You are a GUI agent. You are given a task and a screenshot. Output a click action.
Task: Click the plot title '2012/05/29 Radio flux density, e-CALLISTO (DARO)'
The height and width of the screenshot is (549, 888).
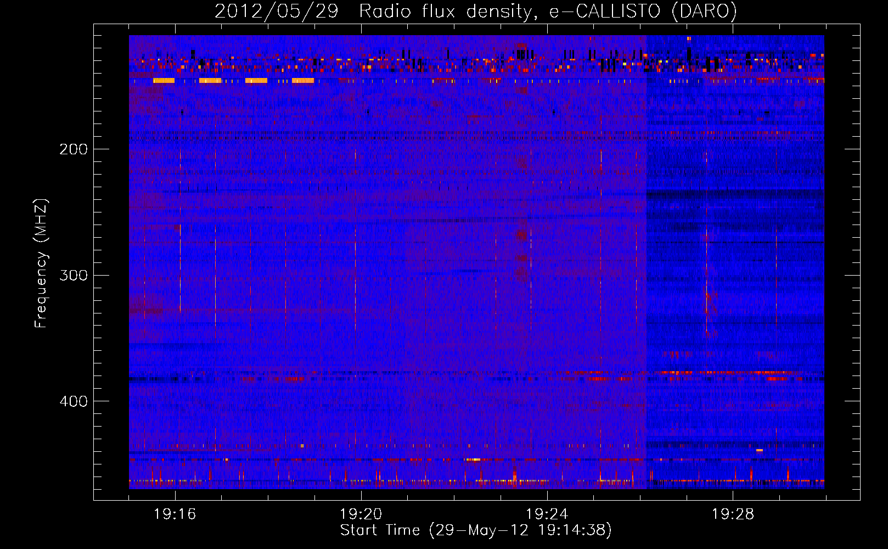tap(476, 11)
